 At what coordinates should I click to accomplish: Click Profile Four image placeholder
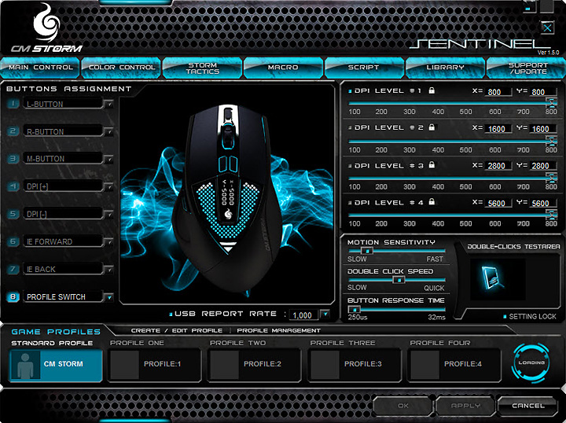point(424,364)
